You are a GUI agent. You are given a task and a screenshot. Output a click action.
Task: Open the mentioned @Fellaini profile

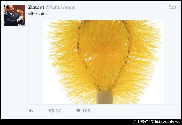(x=37, y=14)
